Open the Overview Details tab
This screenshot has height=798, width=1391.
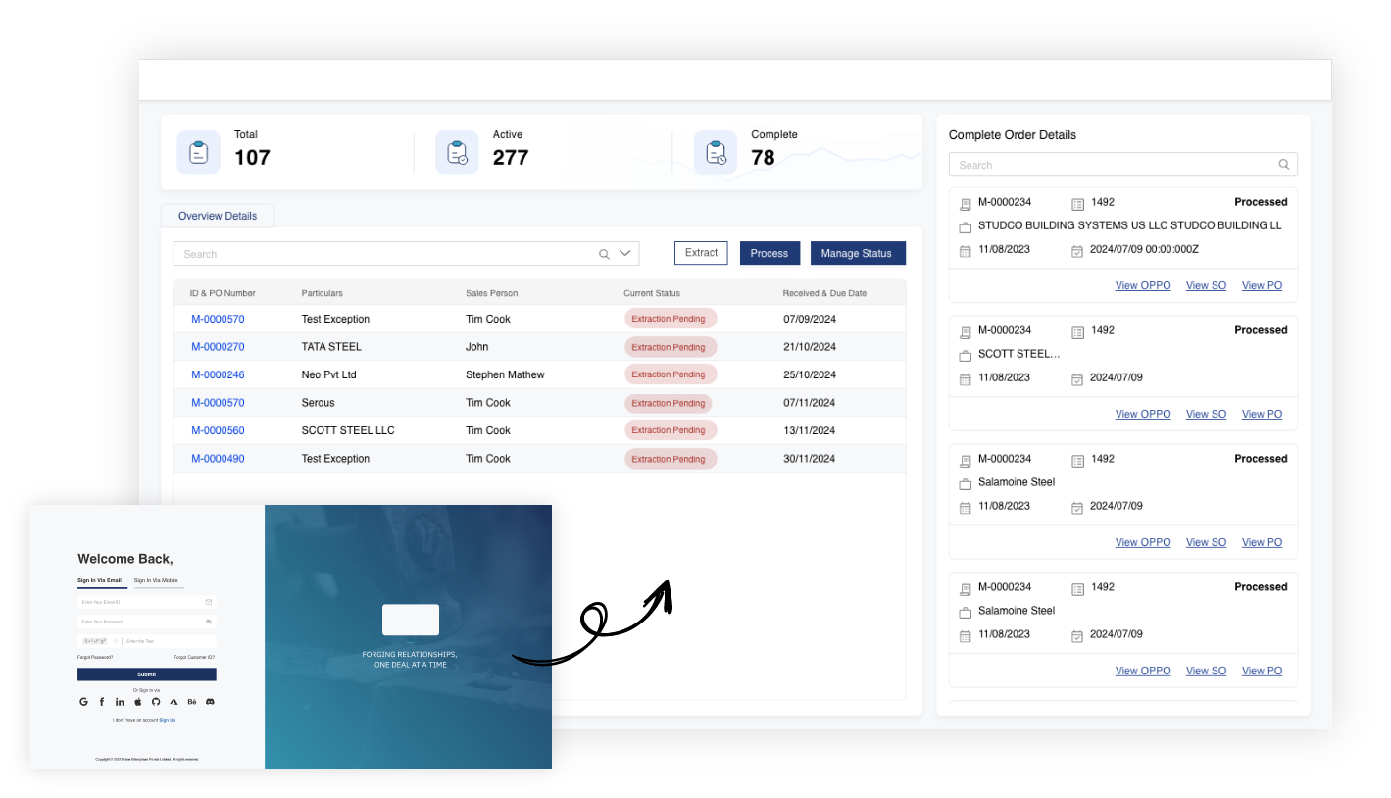pyautogui.click(x=218, y=216)
